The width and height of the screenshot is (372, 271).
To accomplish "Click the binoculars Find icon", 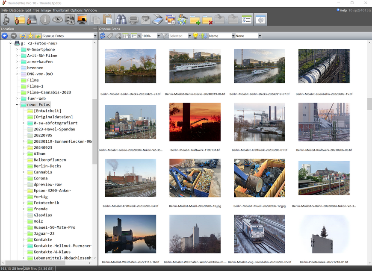I will (121, 20).
